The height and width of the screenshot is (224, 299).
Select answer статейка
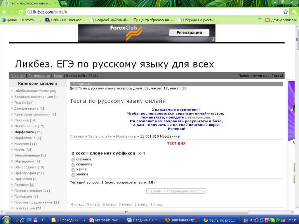(73, 160)
